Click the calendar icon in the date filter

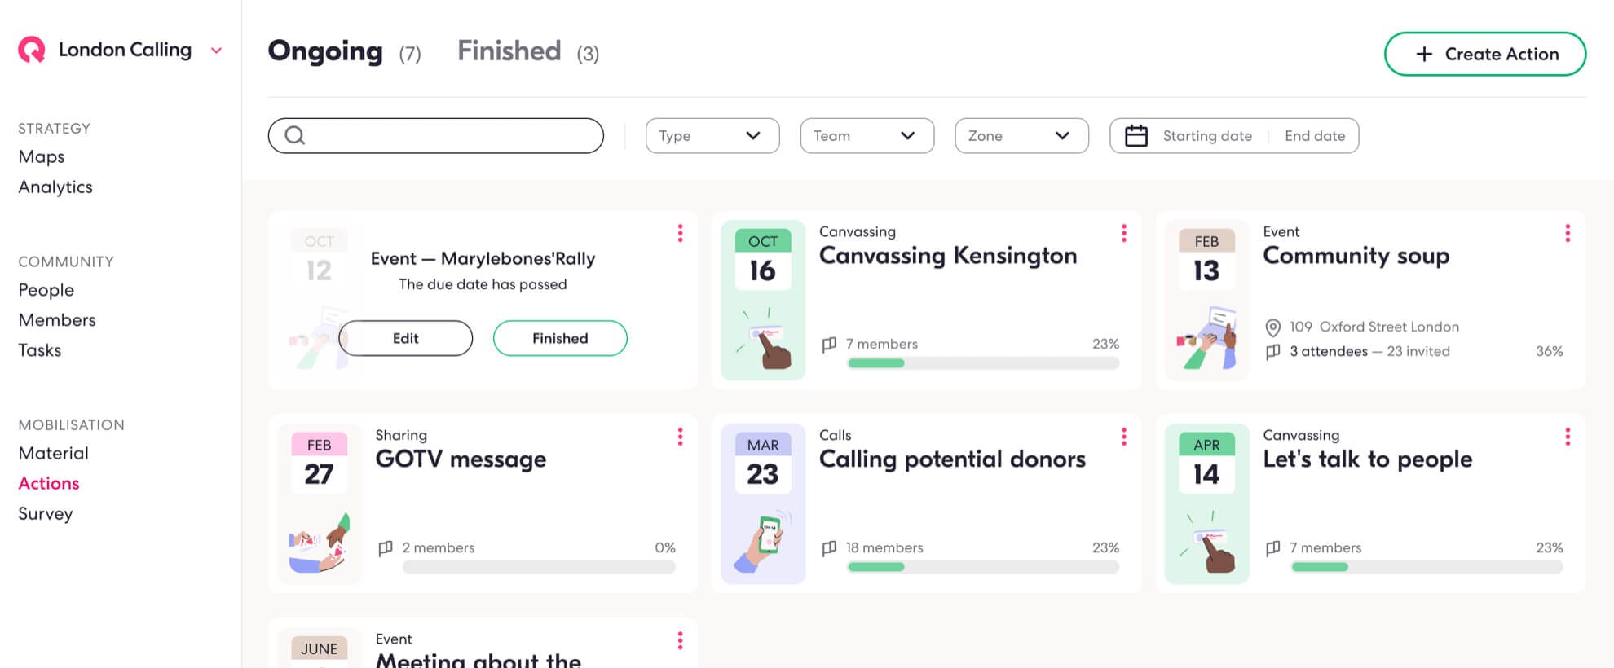1139,135
